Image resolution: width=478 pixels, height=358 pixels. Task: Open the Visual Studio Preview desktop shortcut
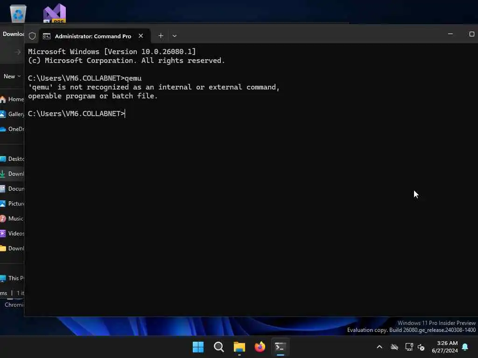click(x=55, y=14)
